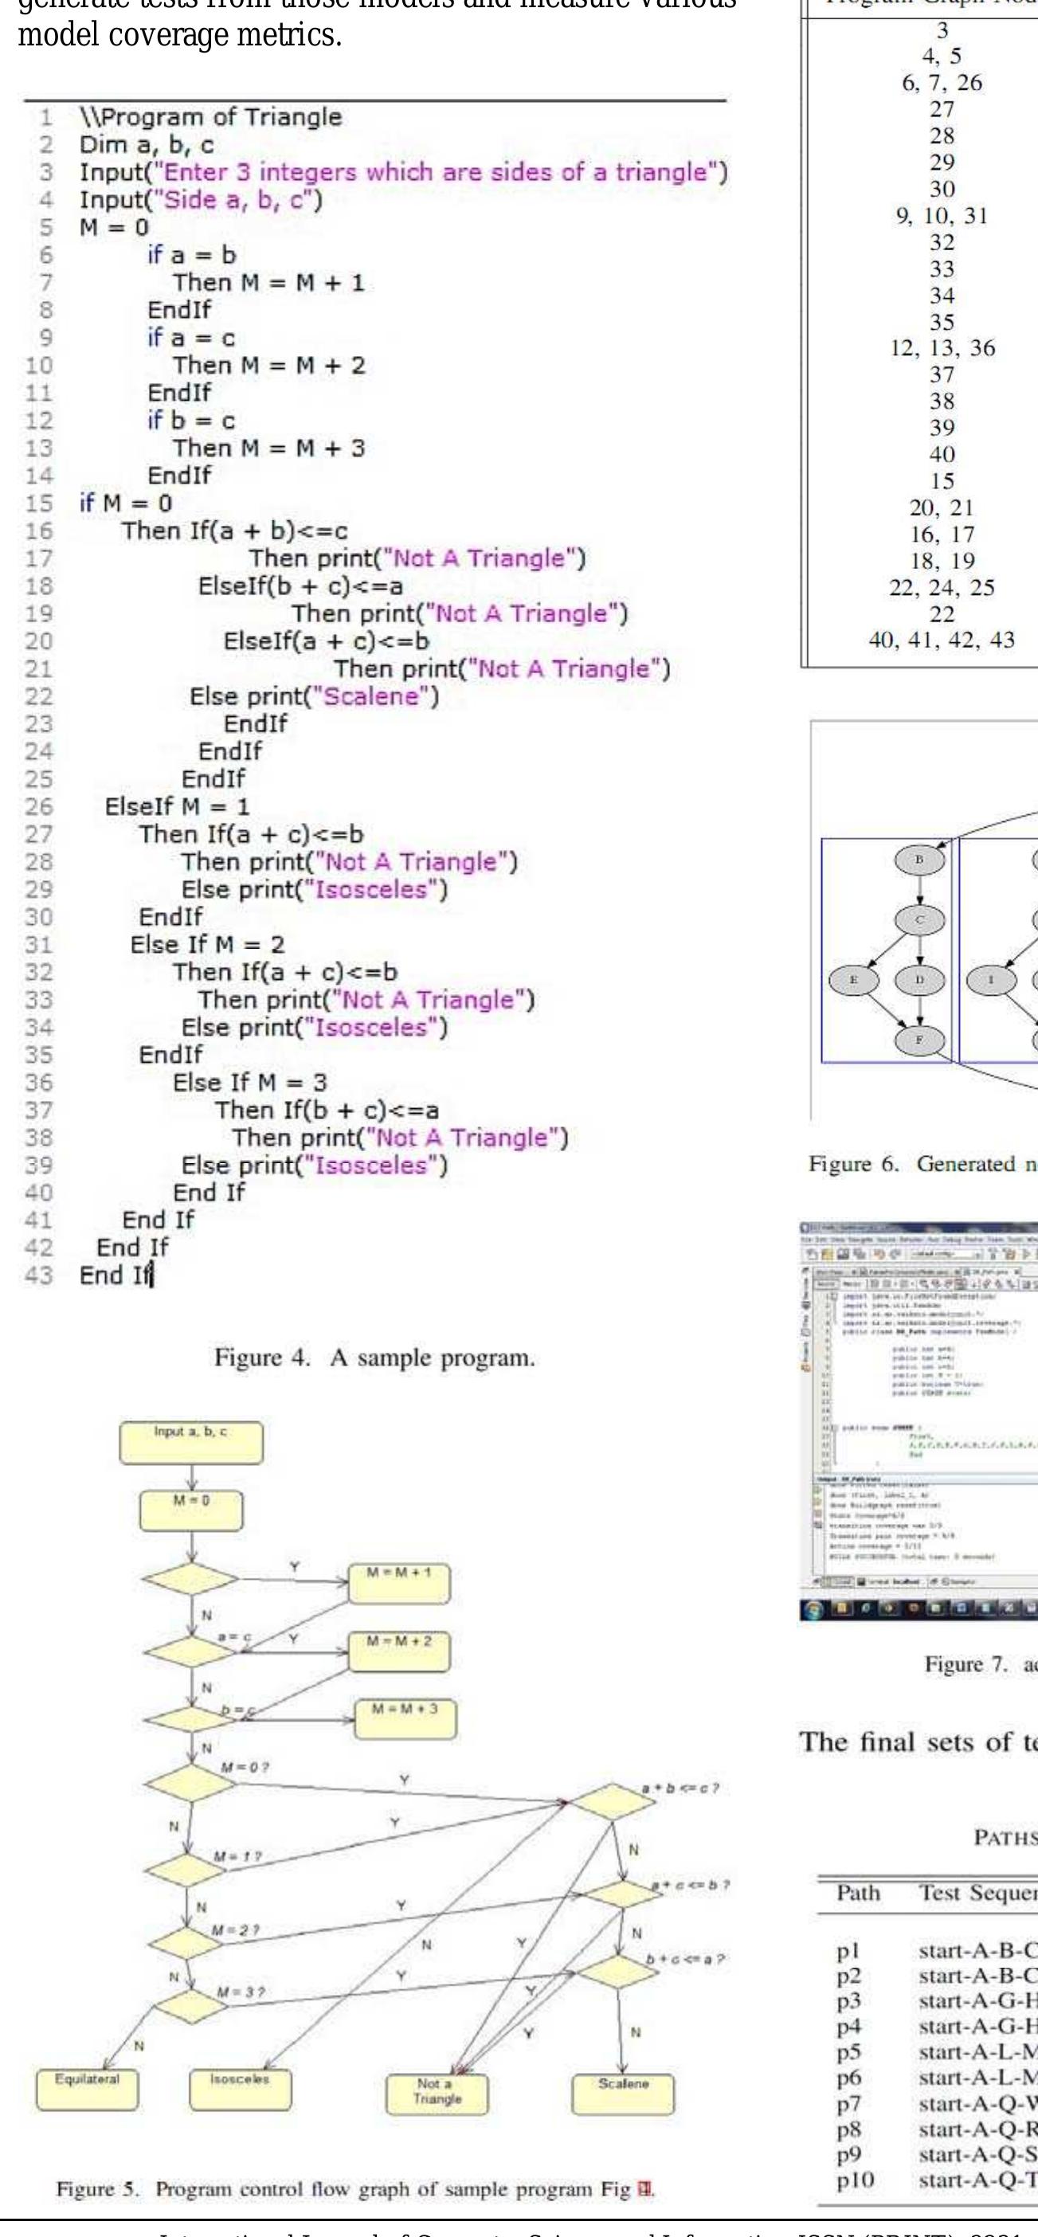Select the "M = M + 1" flowchart box

(398, 1583)
